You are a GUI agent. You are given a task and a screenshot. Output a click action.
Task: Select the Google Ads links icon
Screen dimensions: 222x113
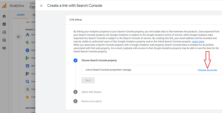27,35
